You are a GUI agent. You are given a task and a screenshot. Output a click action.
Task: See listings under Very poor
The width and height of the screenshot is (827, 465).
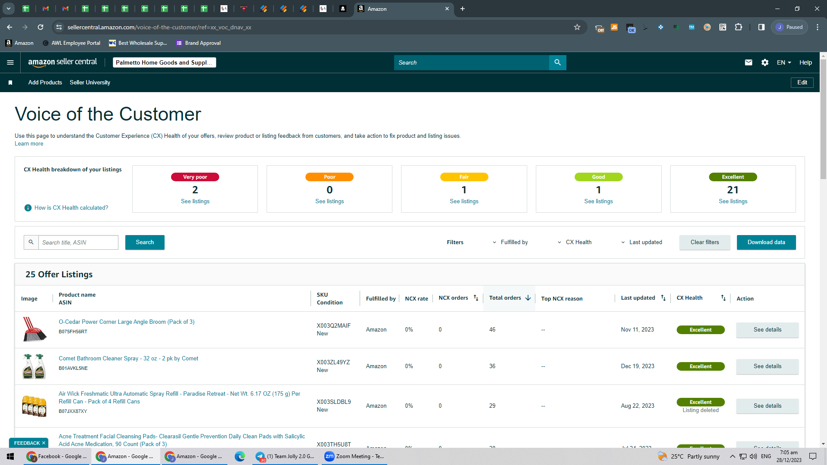pyautogui.click(x=195, y=201)
